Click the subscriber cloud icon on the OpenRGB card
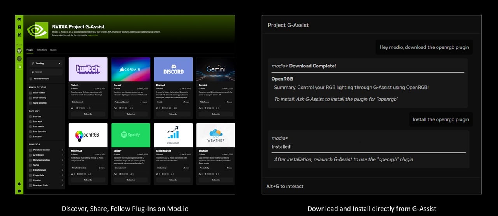498x216 pixels. [72, 174]
